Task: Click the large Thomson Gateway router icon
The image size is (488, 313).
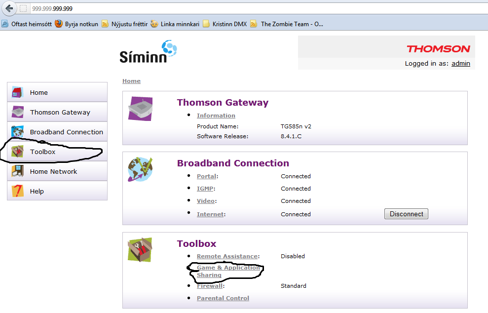Action: pyautogui.click(x=140, y=108)
